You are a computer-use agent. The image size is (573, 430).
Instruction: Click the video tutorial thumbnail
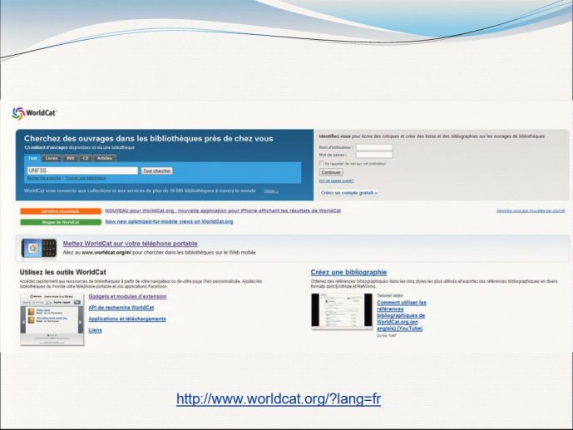pyautogui.click(x=342, y=311)
